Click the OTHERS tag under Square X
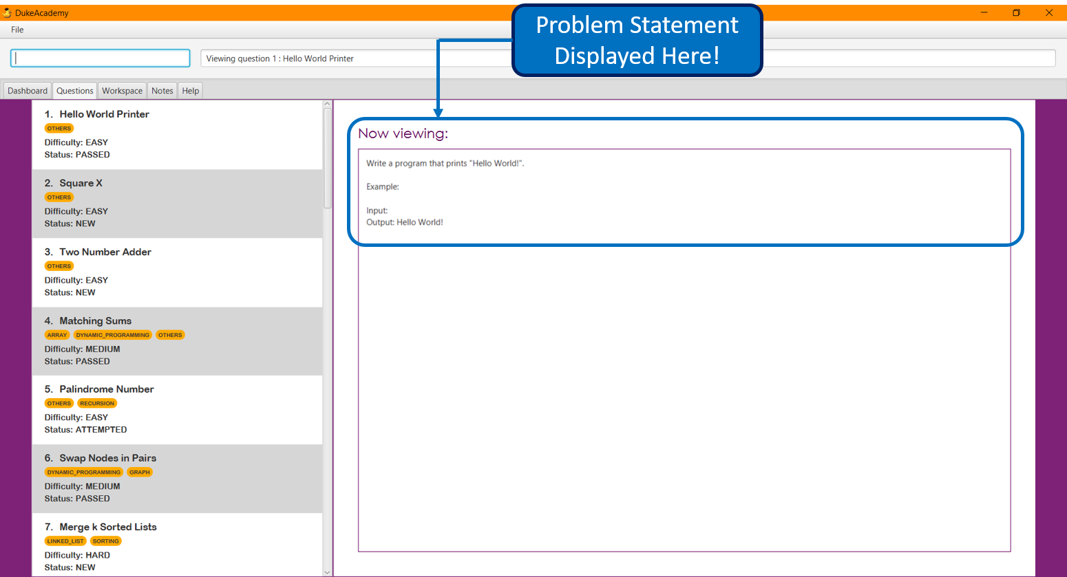The height and width of the screenshot is (577, 1067). [x=59, y=197]
